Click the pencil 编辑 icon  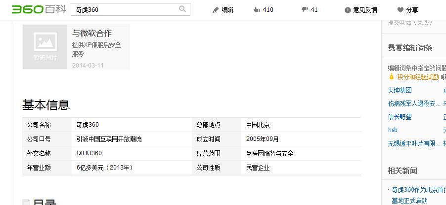(x=215, y=10)
